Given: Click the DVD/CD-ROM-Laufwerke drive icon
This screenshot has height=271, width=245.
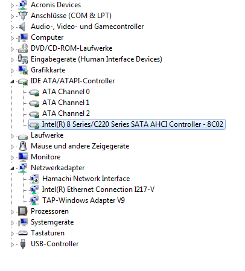Looking at the screenshot, I should [23, 48].
